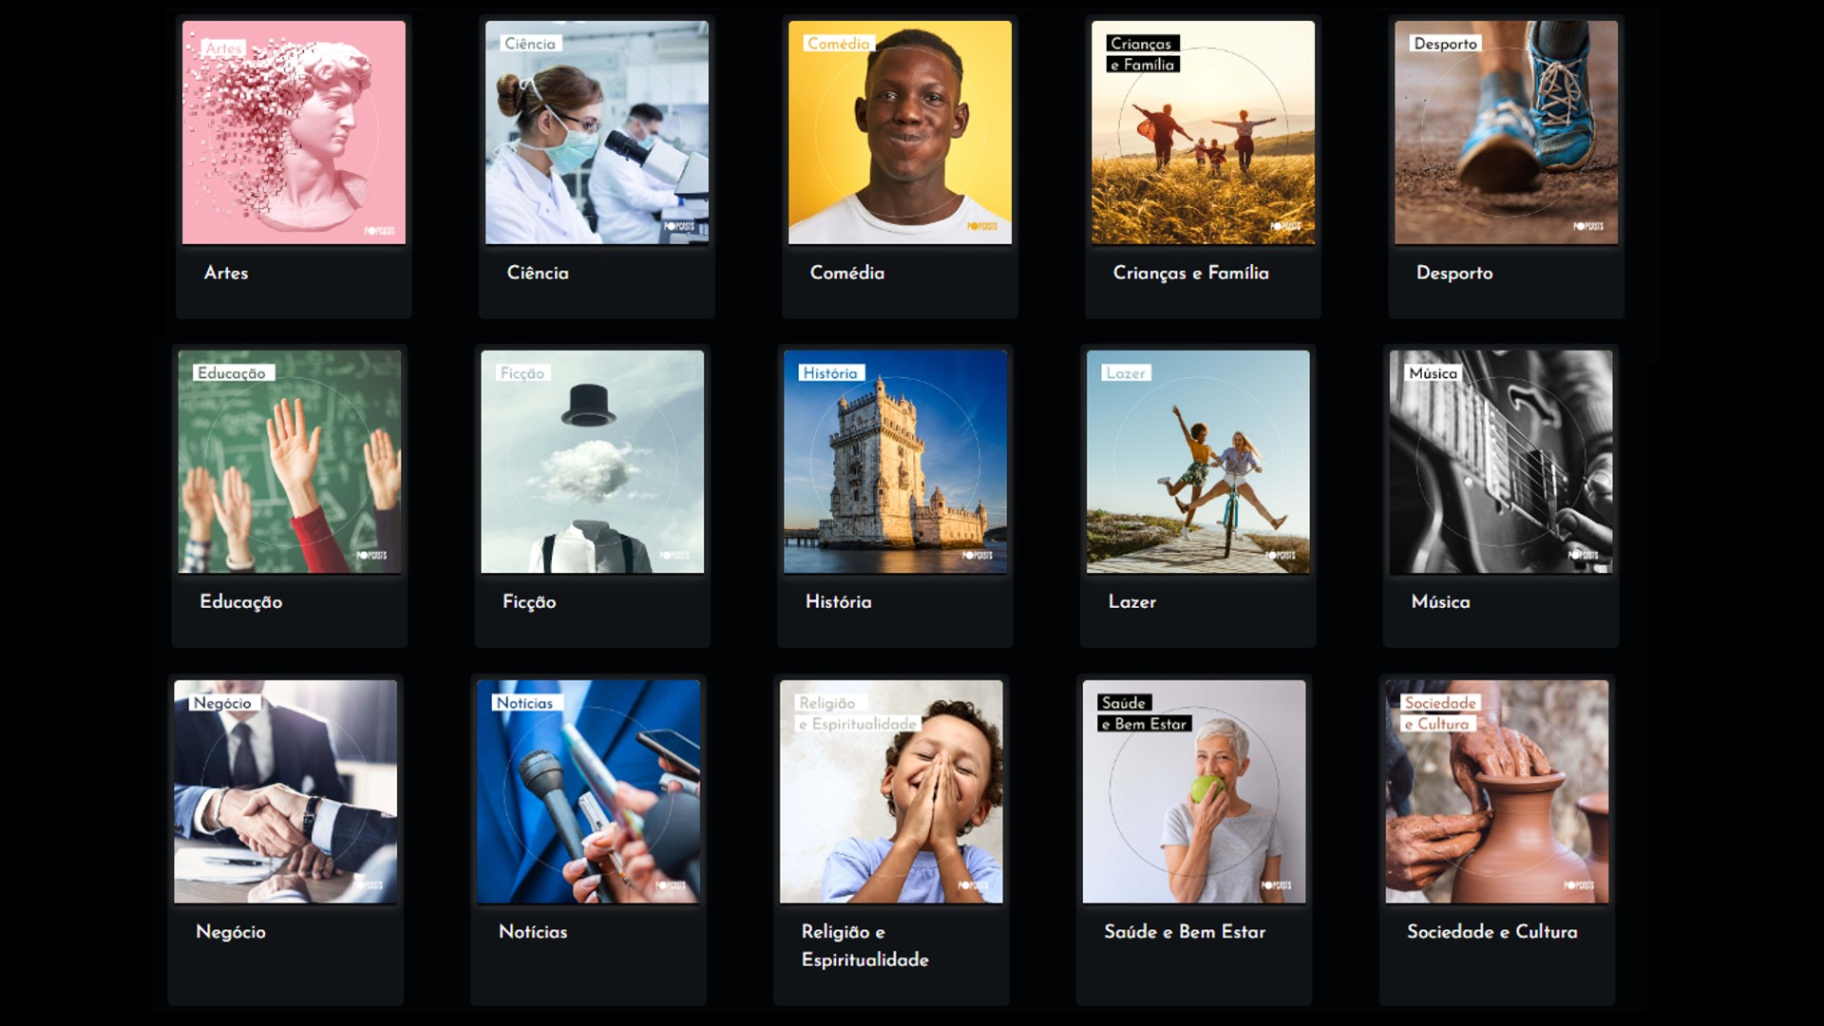This screenshot has height=1026, width=1824.
Task: Open the Lazer bicycle cover image
Action: click(1198, 462)
